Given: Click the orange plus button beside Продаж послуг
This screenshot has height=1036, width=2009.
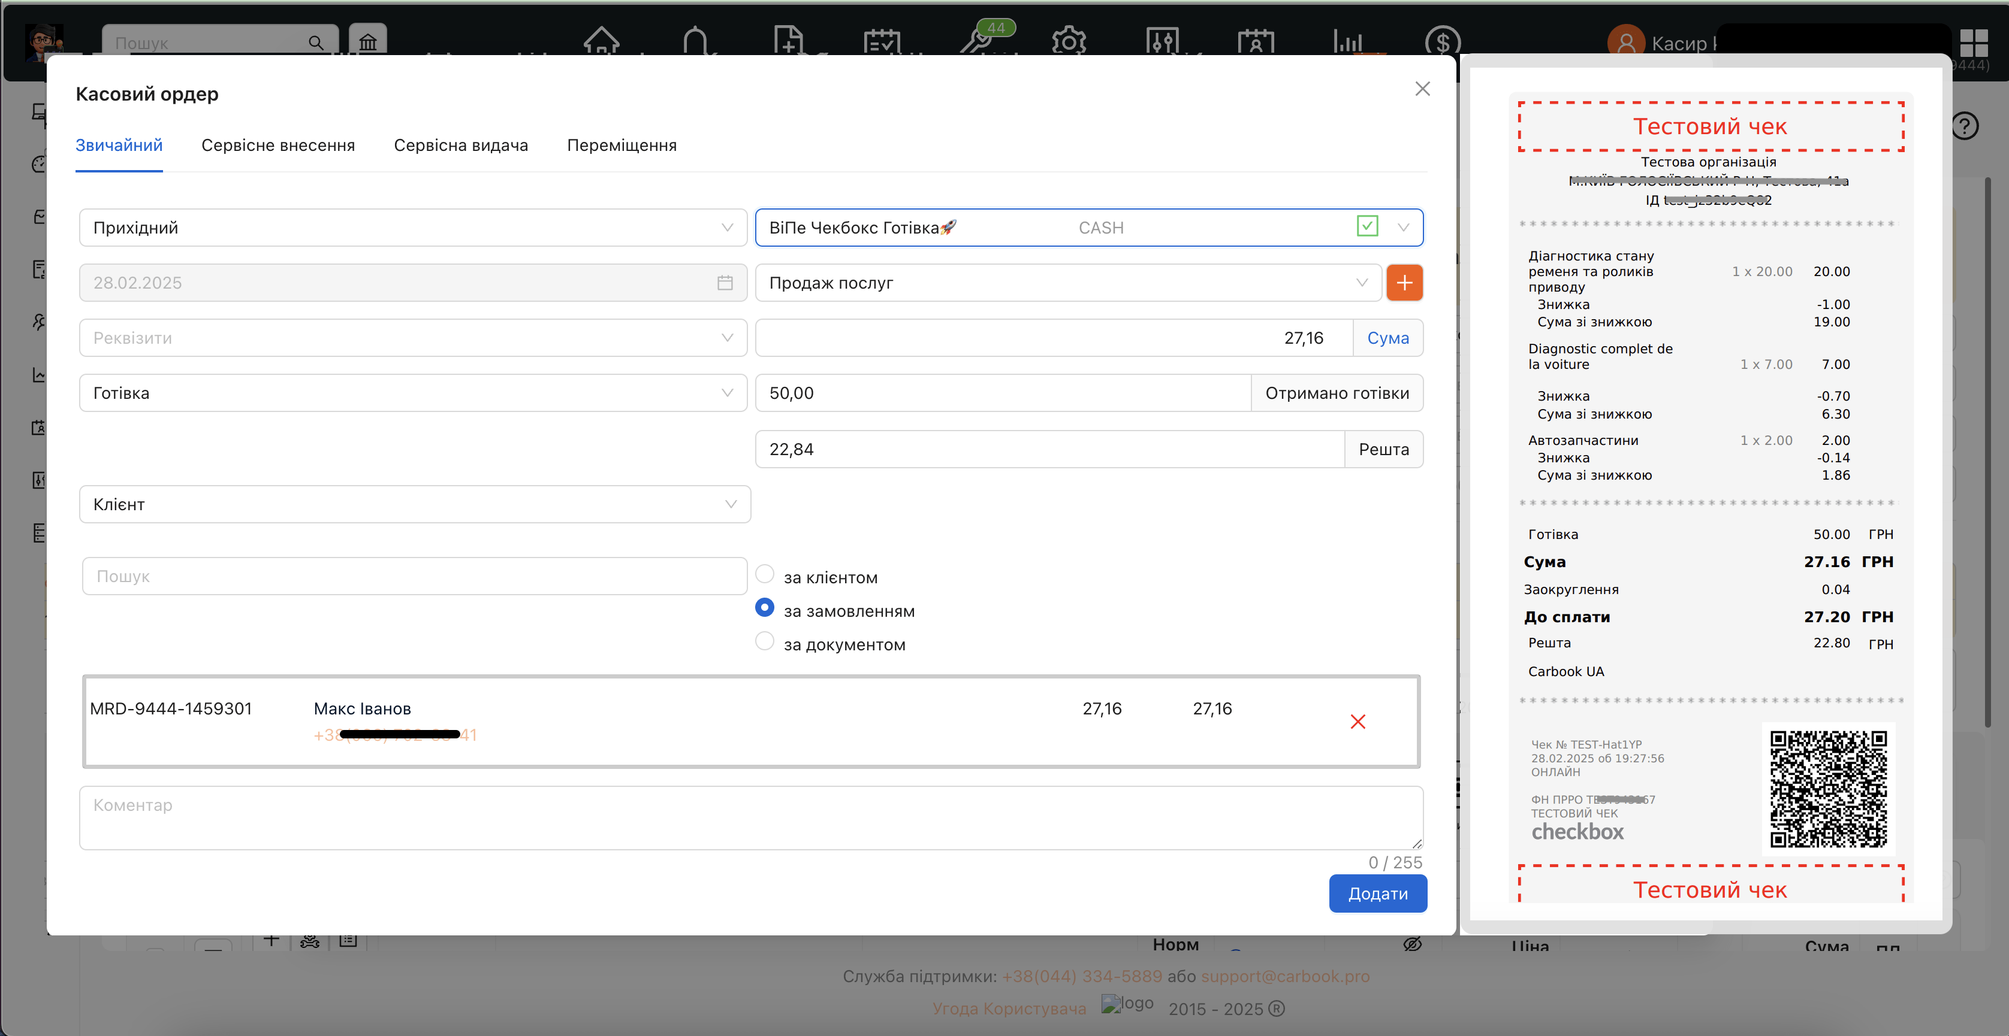Looking at the screenshot, I should [x=1404, y=282].
